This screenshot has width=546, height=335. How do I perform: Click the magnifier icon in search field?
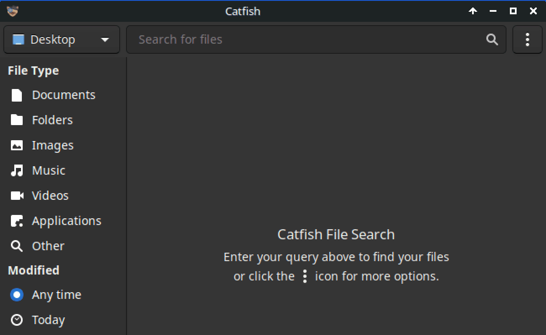[492, 39]
